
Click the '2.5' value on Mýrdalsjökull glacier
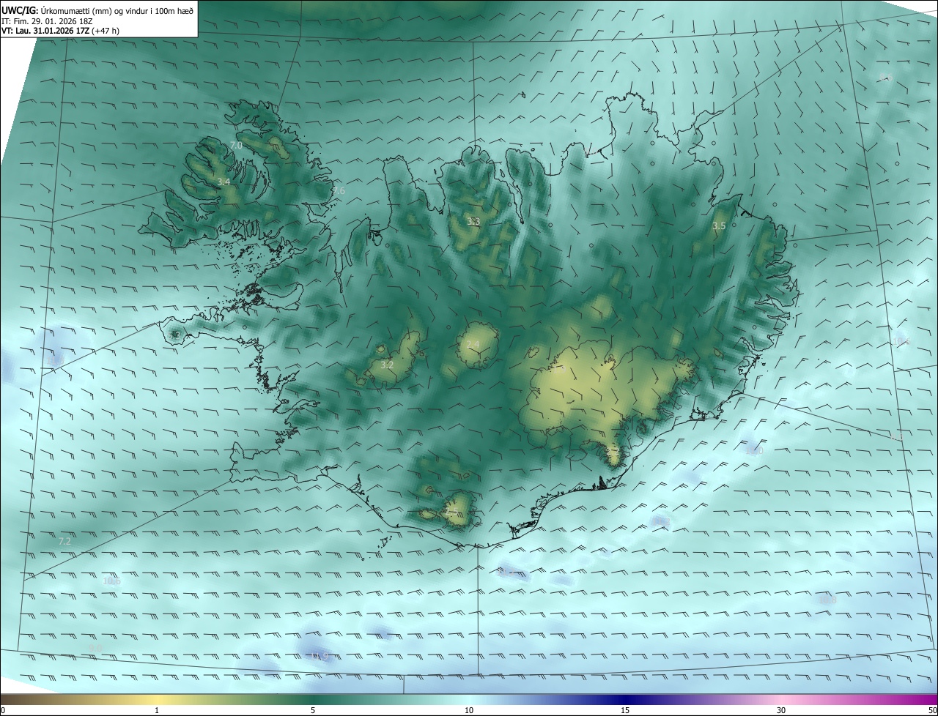pyautogui.click(x=452, y=512)
